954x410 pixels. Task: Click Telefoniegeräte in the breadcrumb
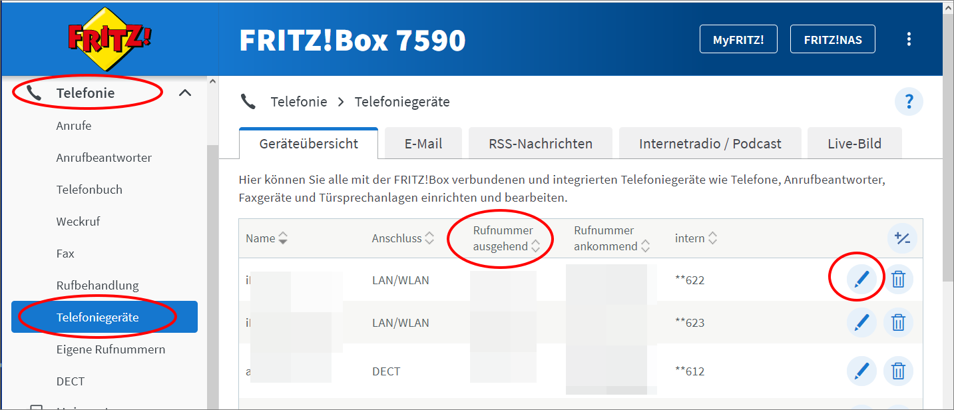point(402,102)
